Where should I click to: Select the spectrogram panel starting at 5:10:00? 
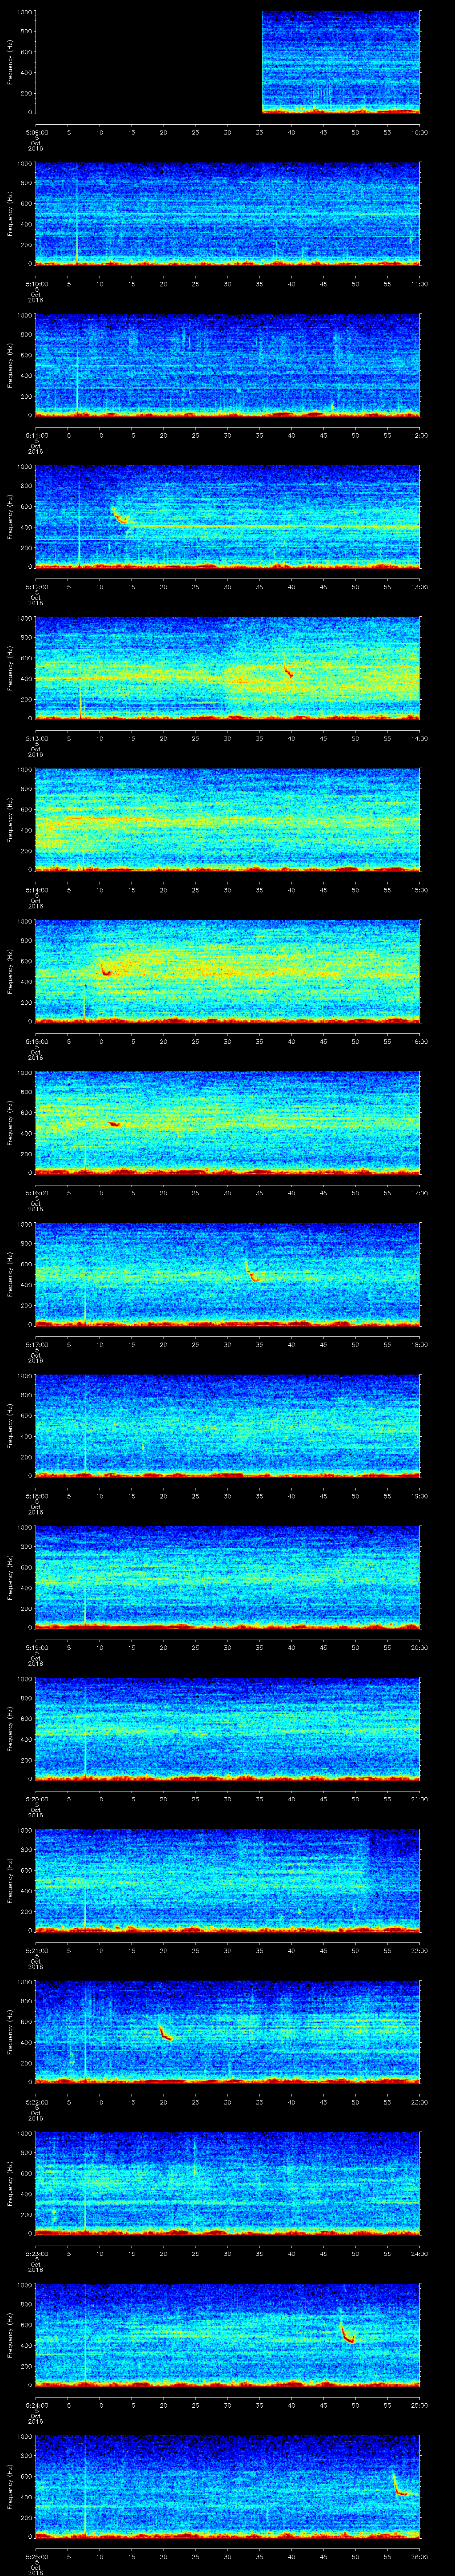point(227,214)
